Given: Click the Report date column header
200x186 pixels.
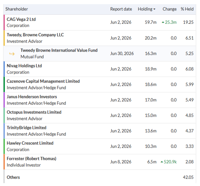Looking at the screenshot, I should pos(121,9).
